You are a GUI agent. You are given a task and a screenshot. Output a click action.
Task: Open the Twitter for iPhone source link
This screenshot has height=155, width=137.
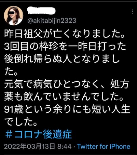click(104, 147)
